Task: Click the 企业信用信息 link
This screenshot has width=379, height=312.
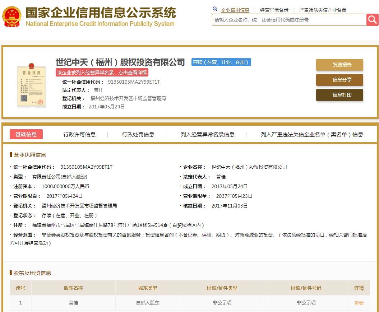Action: (236, 10)
